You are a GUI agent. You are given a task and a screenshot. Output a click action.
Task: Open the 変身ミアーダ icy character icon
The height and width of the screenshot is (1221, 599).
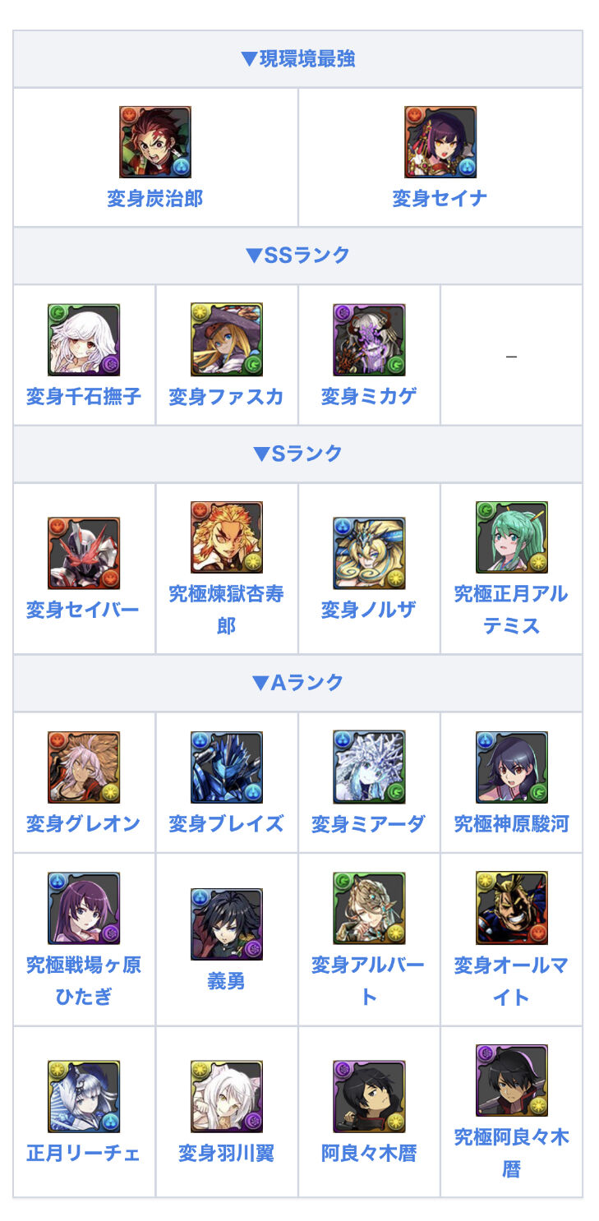pyautogui.click(x=369, y=767)
